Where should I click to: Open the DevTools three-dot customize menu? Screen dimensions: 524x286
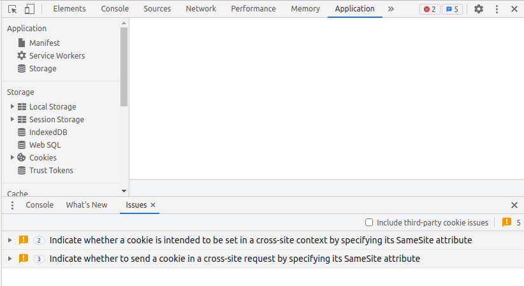[x=497, y=9]
